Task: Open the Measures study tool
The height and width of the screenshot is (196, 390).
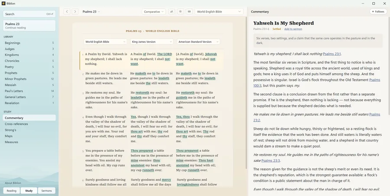Action: click(29, 142)
